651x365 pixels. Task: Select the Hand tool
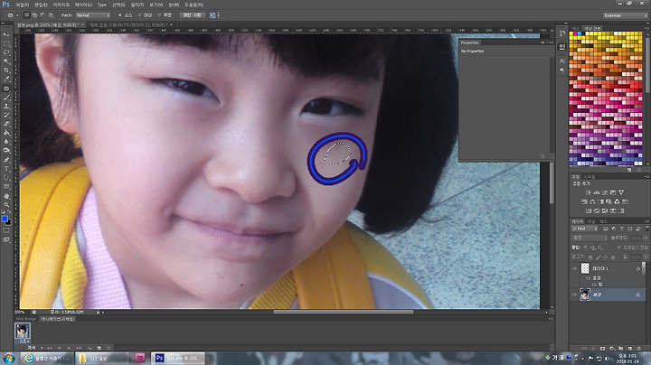point(6,196)
